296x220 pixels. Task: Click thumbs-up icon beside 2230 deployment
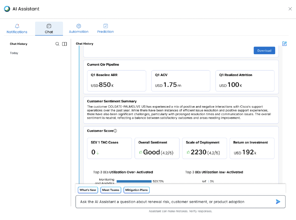188,152
